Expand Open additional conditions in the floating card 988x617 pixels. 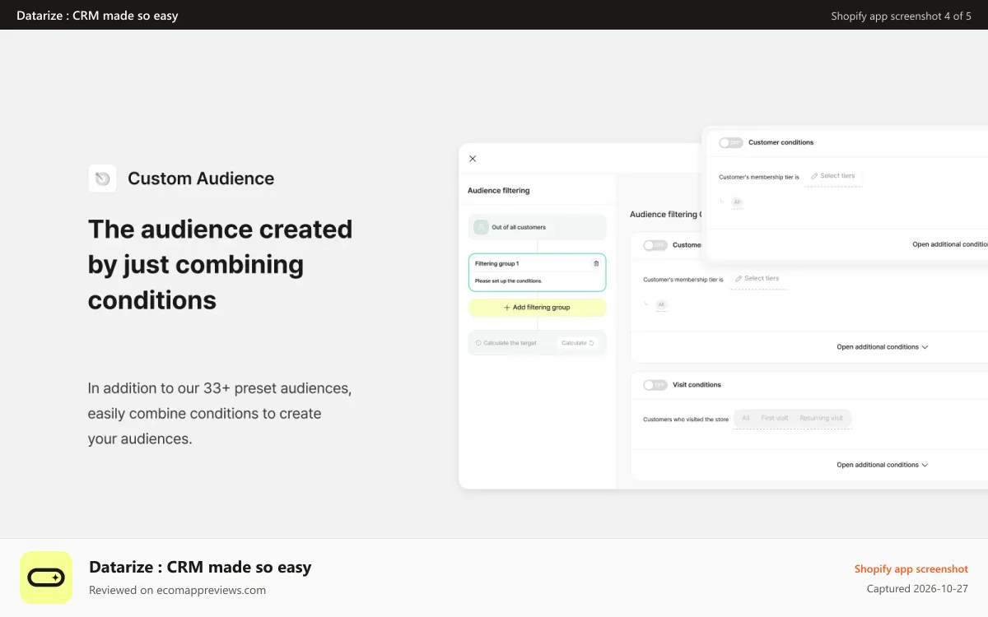[950, 244]
